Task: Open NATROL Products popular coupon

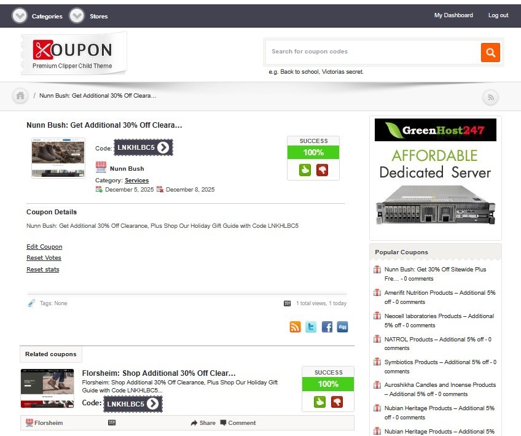Action: click(438, 344)
